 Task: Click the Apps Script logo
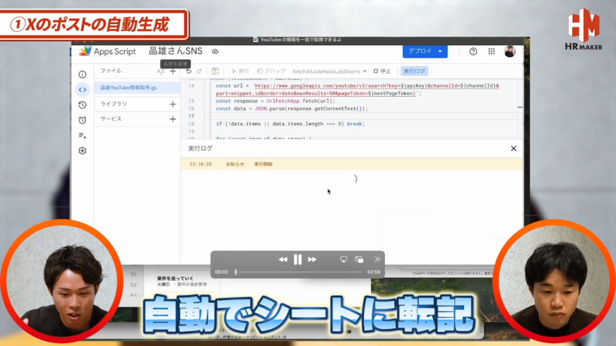point(85,52)
